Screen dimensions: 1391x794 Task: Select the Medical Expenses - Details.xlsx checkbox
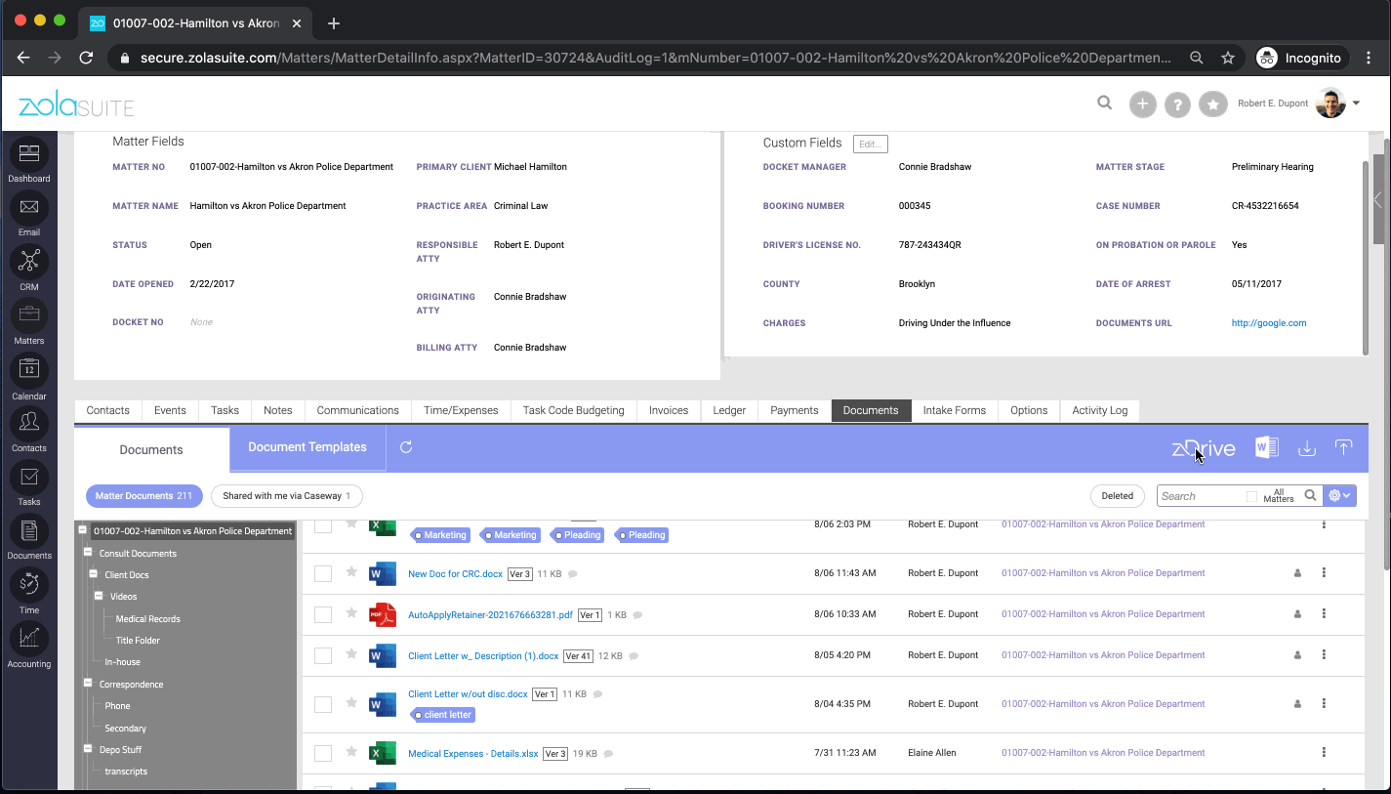click(323, 753)
